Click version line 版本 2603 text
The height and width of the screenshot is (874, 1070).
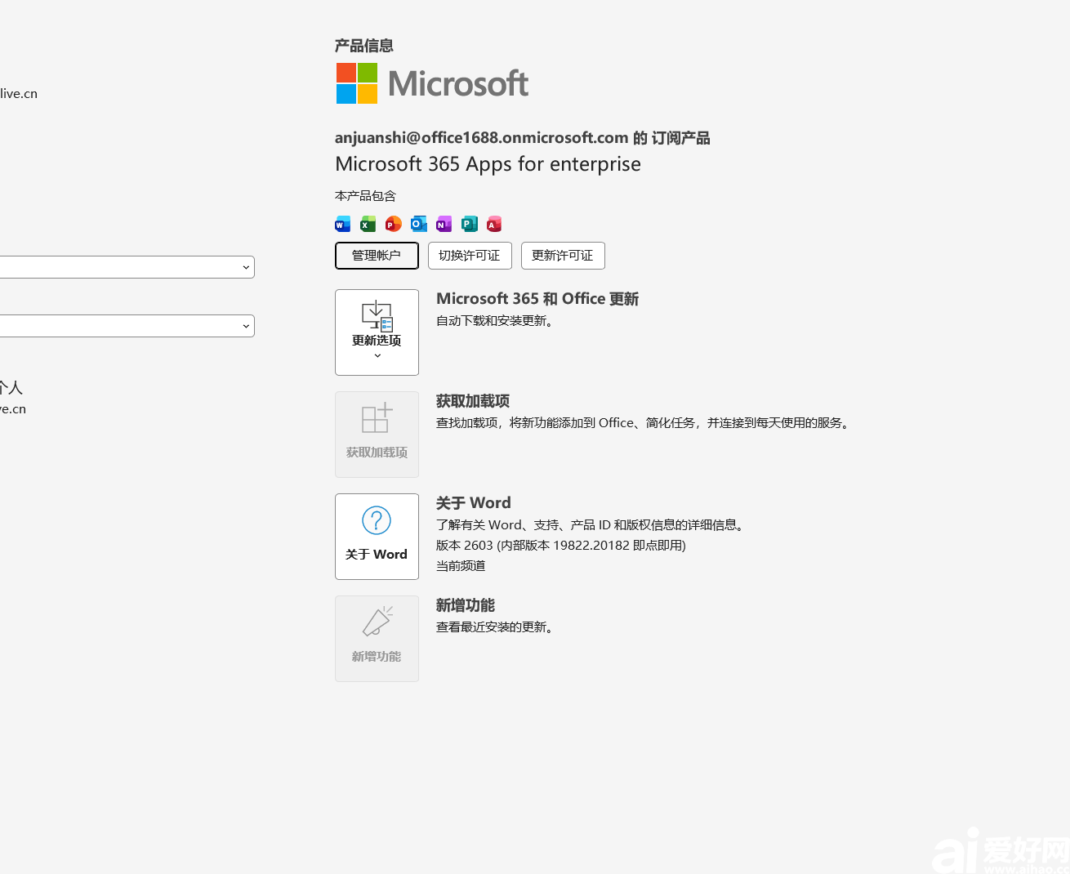tap(561, 546)
